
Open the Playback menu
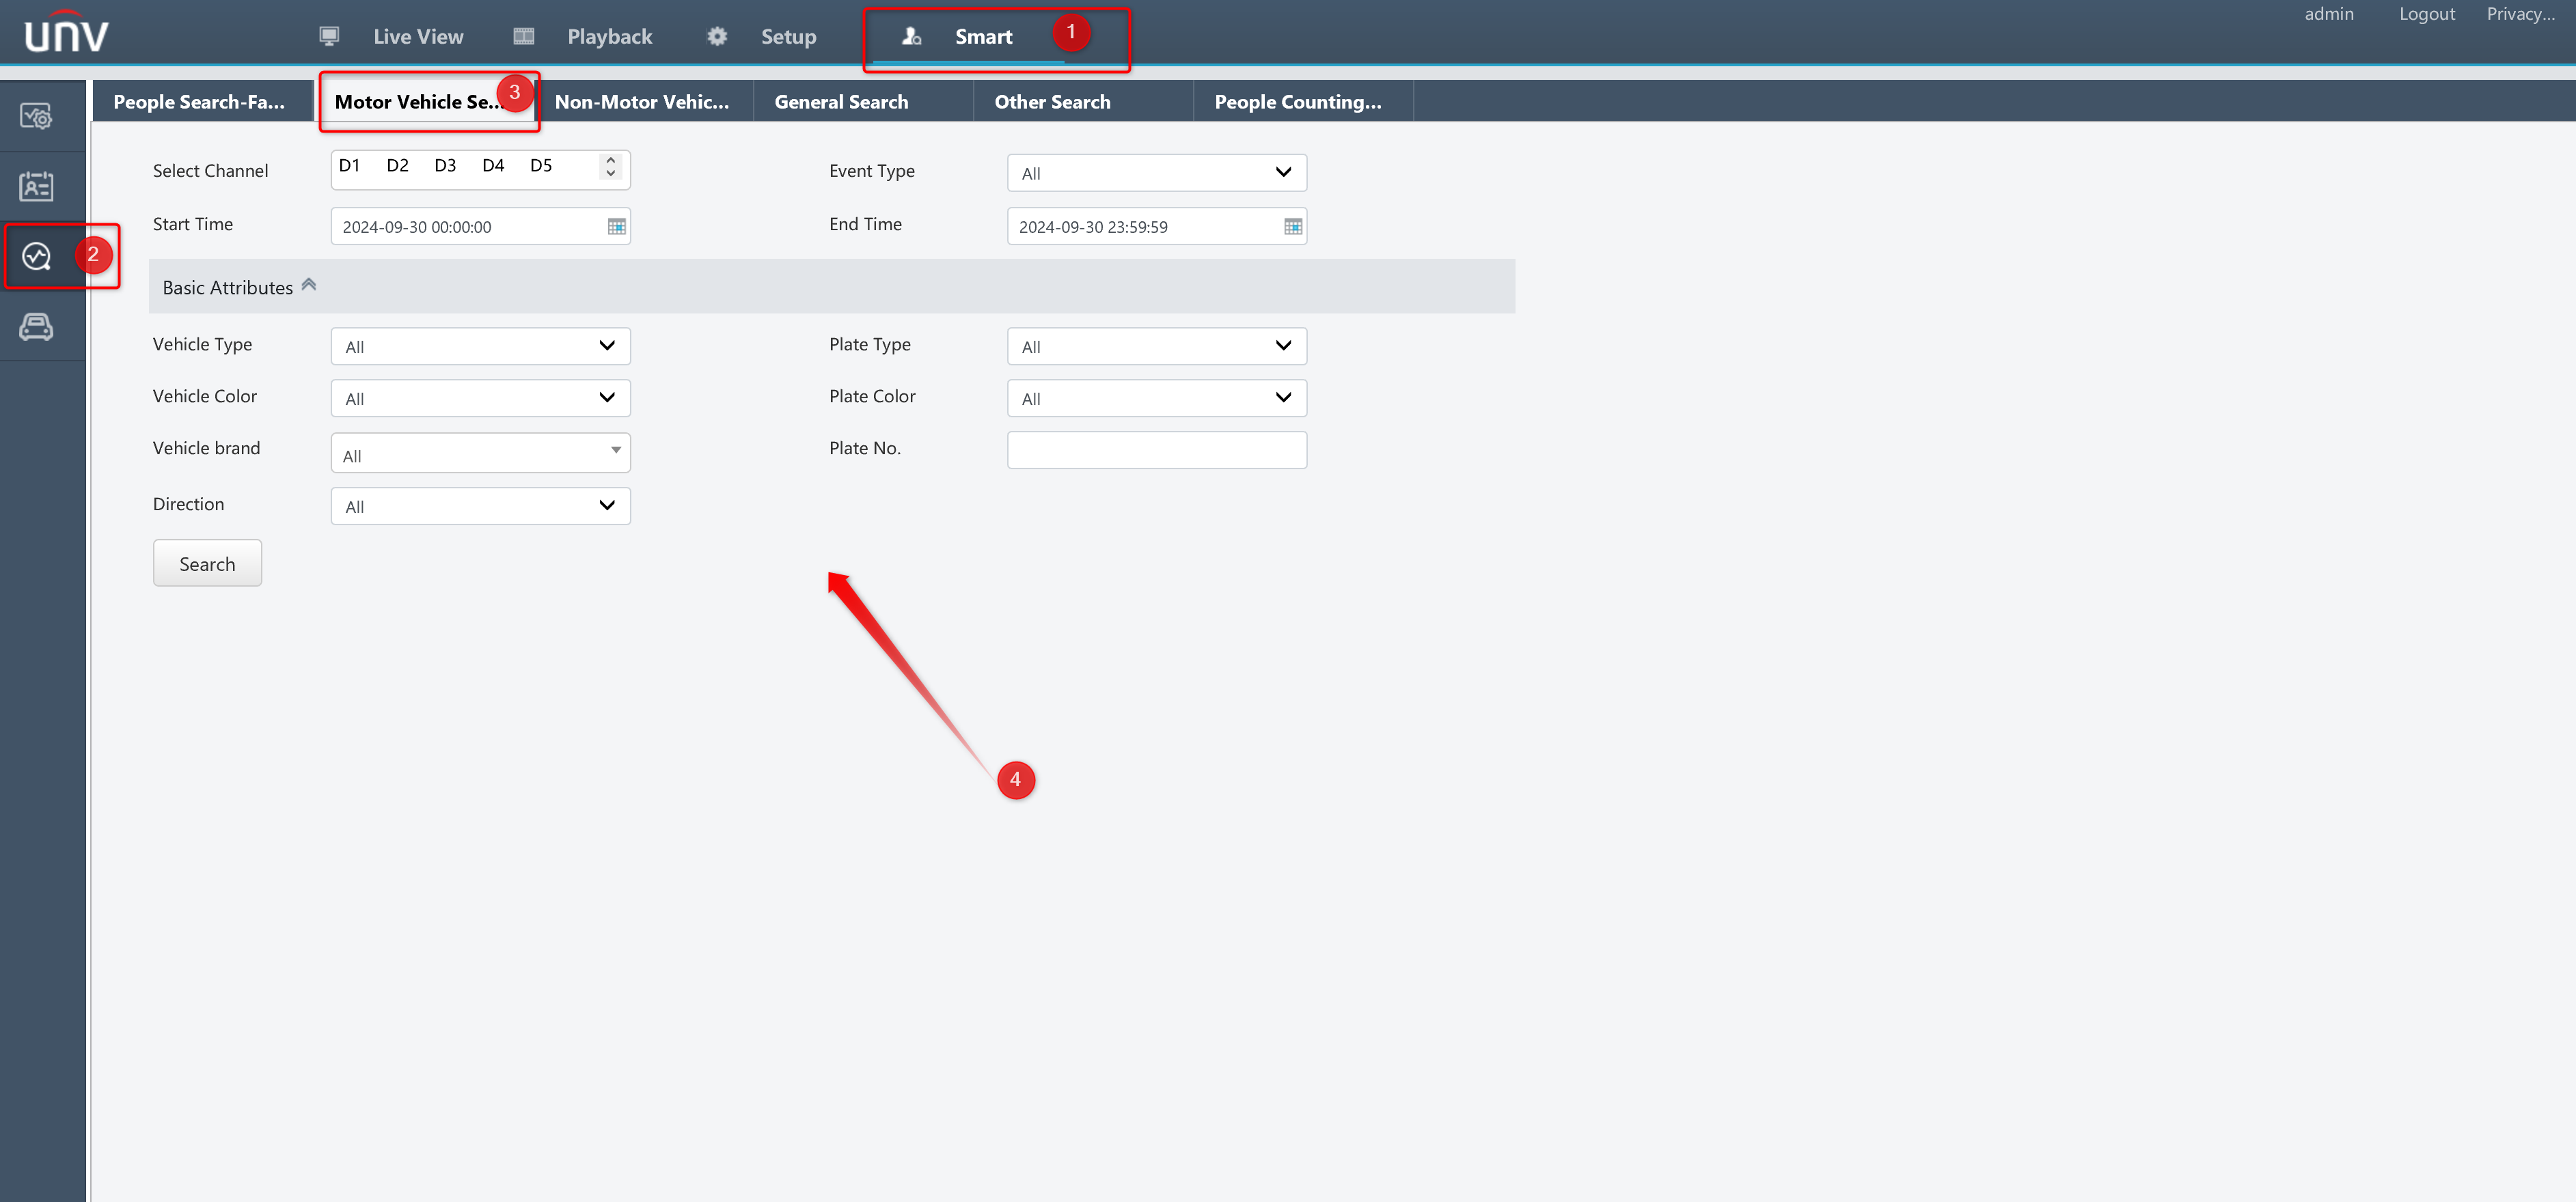(609, 37)
